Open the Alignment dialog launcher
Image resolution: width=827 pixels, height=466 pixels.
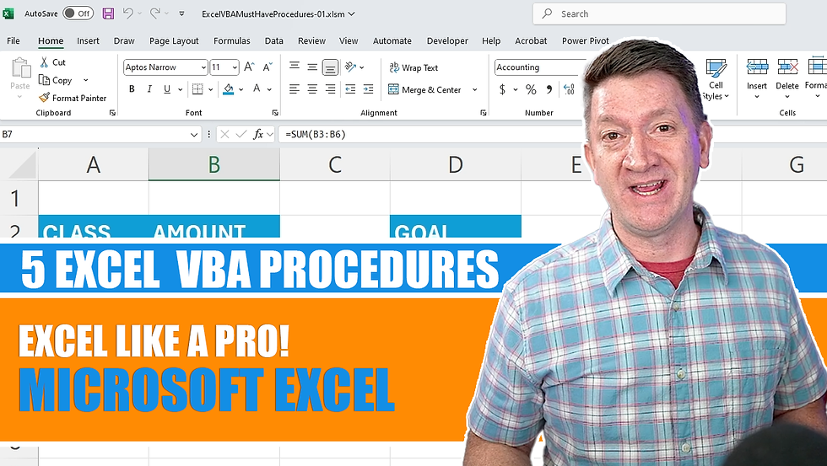483,113
